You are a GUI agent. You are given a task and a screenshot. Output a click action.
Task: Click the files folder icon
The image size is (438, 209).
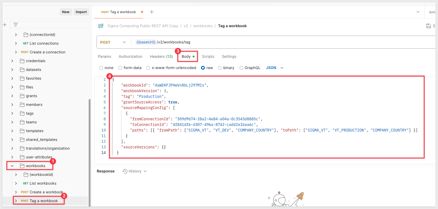[x=22, y=87]
